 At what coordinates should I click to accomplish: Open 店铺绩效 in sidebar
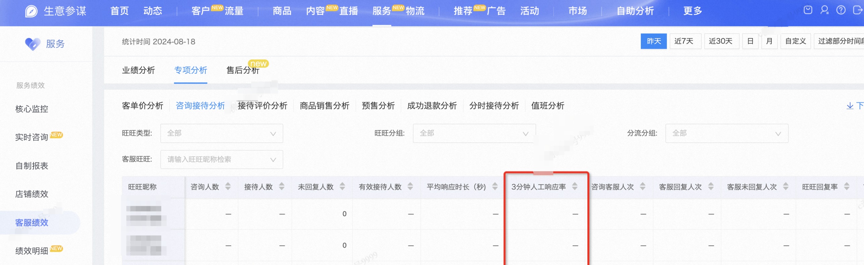(x=32, y=194)
